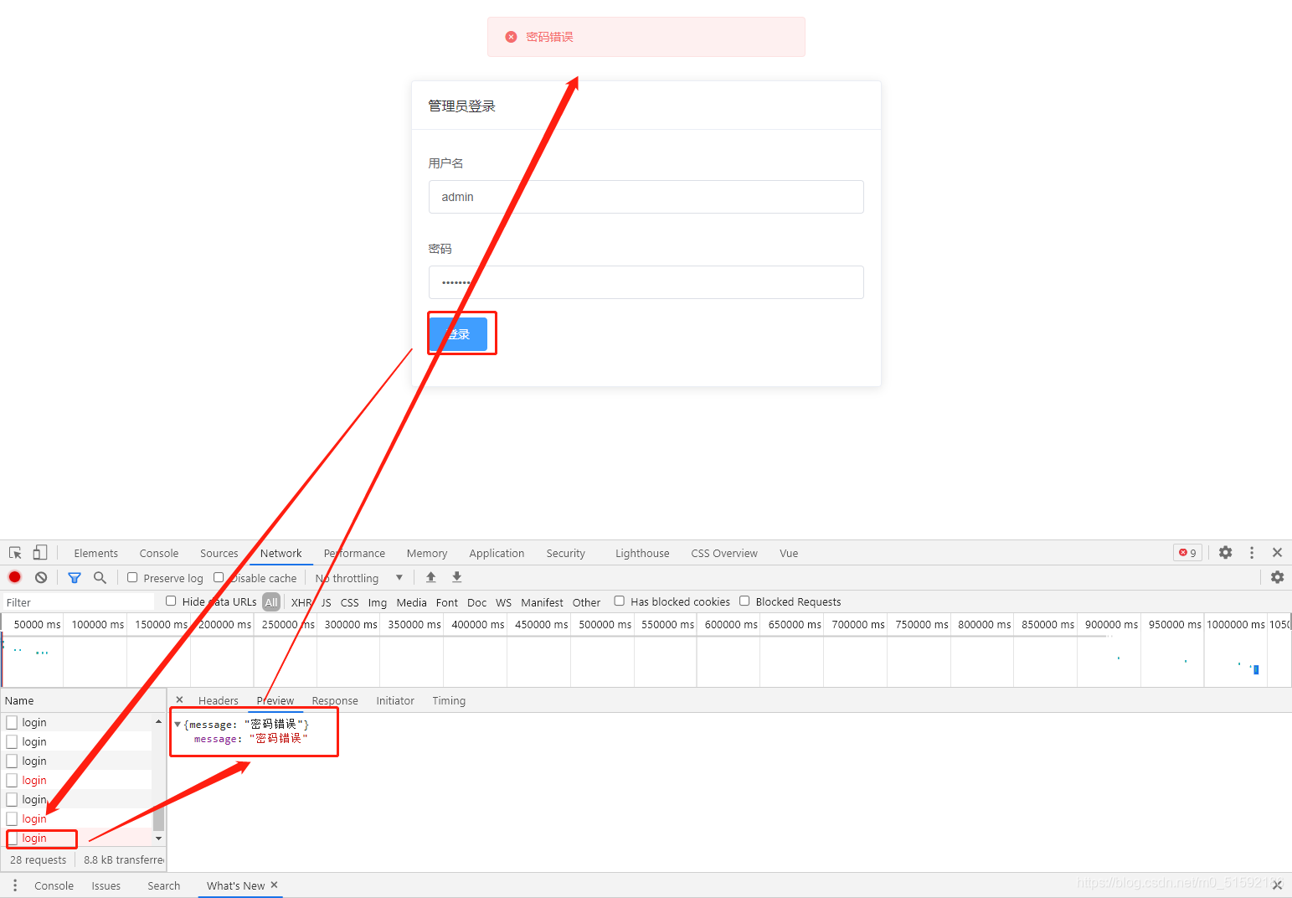Select the first login request row

point(77,722)
